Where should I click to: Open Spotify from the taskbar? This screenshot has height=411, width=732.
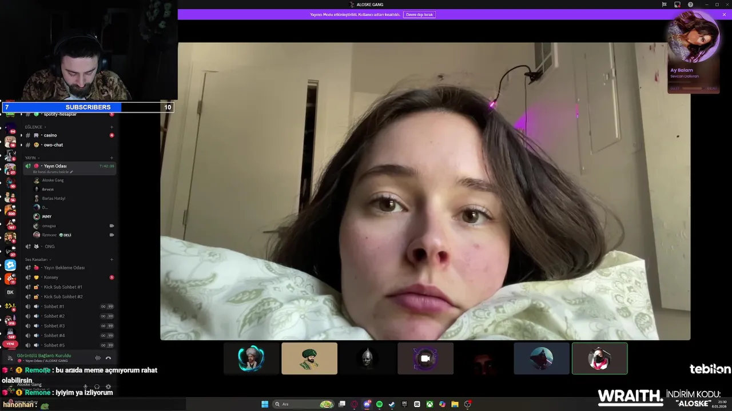[x=379, y=404]
